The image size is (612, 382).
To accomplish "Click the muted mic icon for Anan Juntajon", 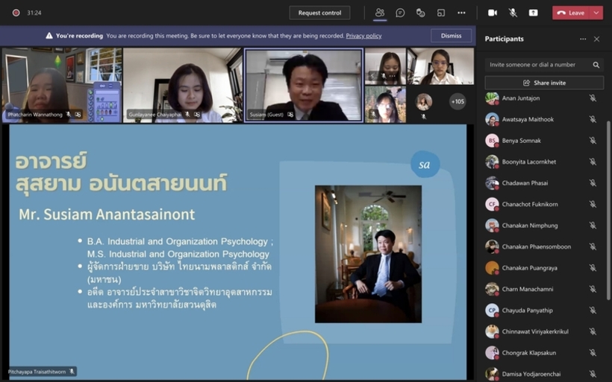I will coord(593,98).
